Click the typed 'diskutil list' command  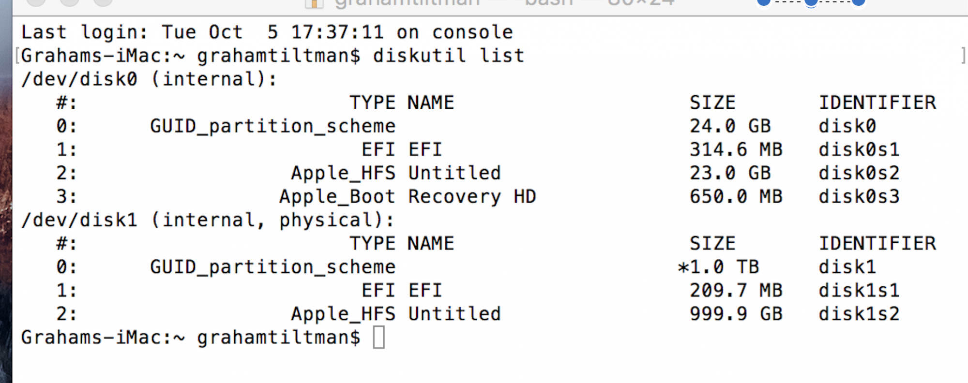tap(448, 56)
